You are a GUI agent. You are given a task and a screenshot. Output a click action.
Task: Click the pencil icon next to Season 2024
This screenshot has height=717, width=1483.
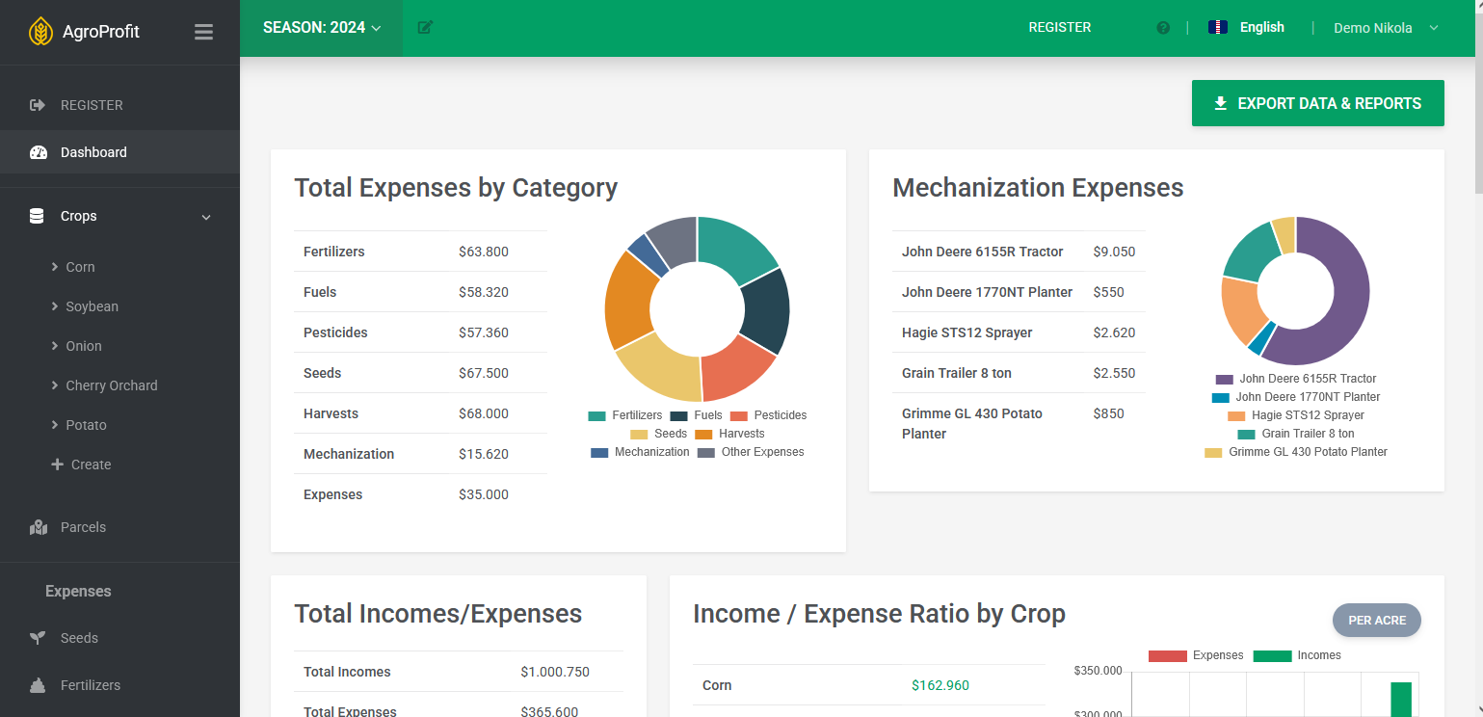coord(424,28)
